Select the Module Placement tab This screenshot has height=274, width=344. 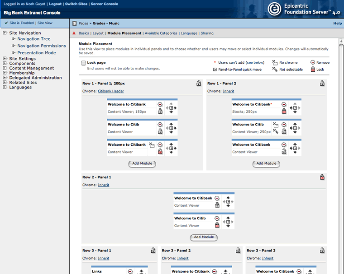click(x=124, y=33)
